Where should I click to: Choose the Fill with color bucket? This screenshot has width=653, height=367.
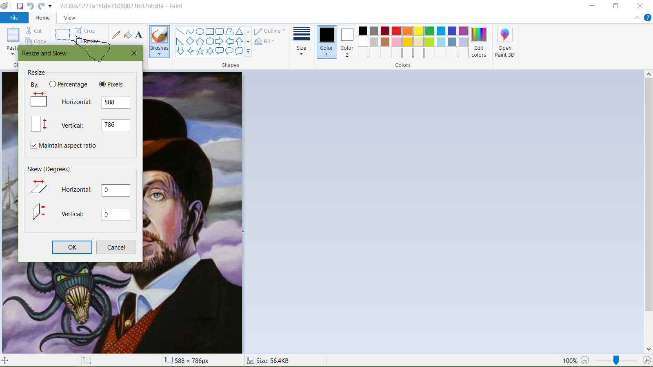(x=128, y=35)
